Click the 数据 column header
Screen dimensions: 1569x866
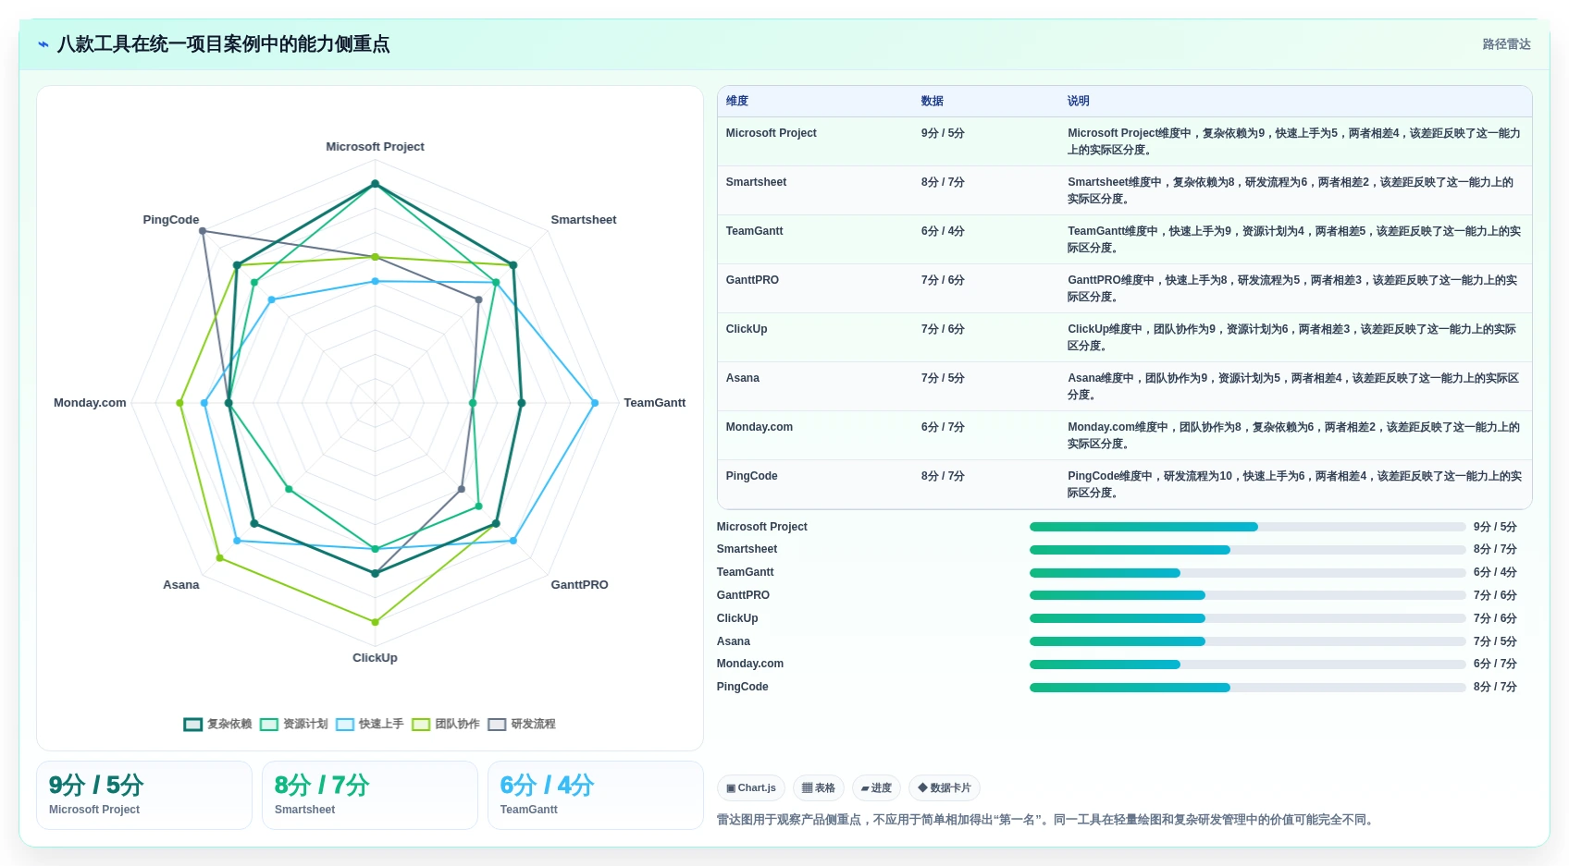pos(933,101)
